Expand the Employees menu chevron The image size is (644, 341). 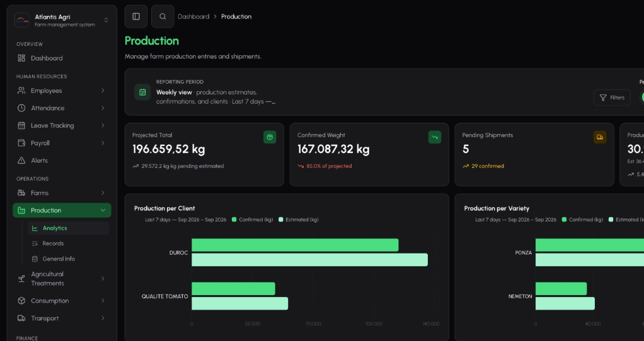pos(103,91)
